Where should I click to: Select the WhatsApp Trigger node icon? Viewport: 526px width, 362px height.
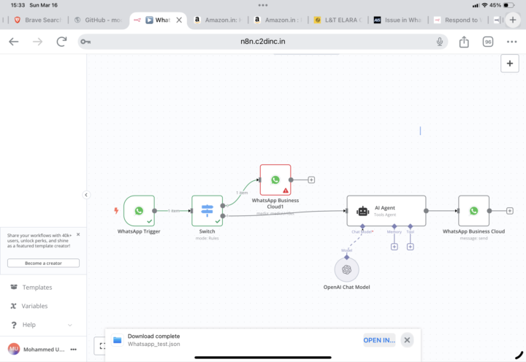point(139,210)
